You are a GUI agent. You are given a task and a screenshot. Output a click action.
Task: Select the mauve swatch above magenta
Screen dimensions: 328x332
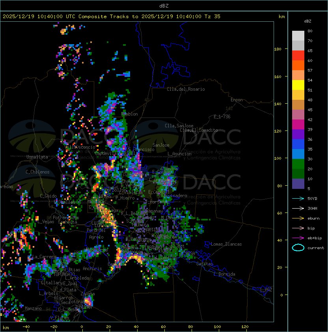(x=298, y=115)
